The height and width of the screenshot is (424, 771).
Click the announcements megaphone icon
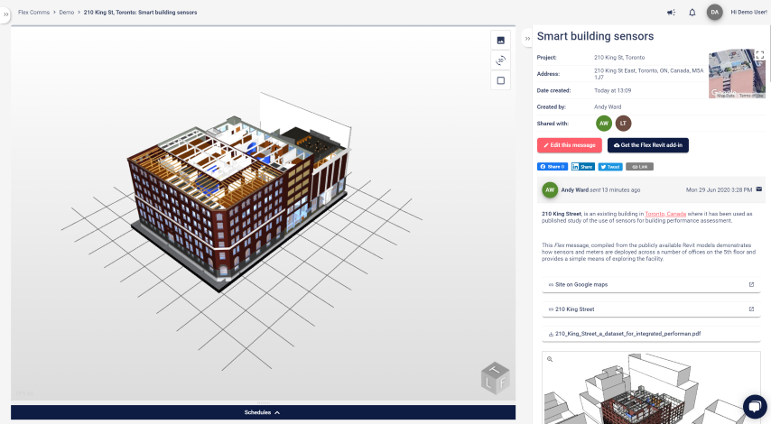click(x=671, y=13)
